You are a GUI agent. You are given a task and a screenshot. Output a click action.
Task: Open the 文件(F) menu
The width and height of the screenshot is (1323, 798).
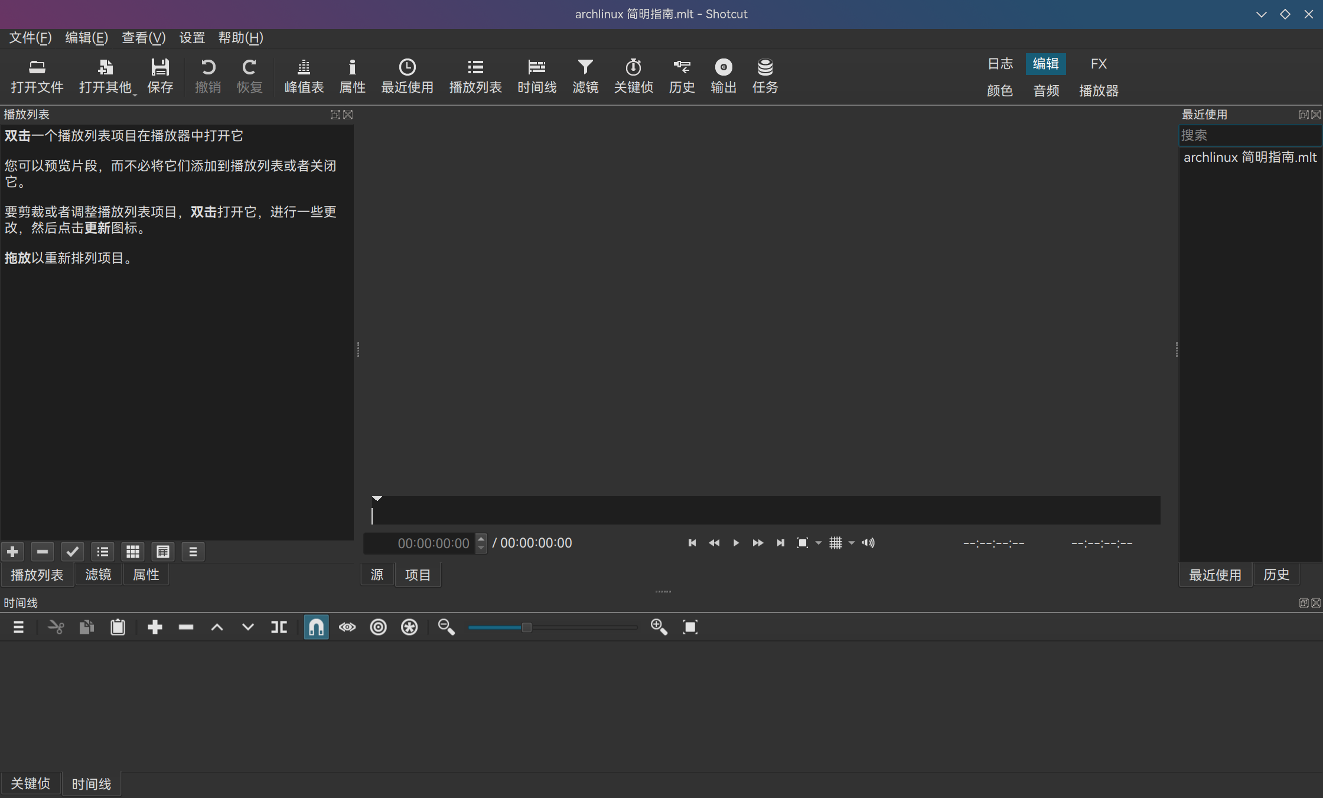coord(29,38)
